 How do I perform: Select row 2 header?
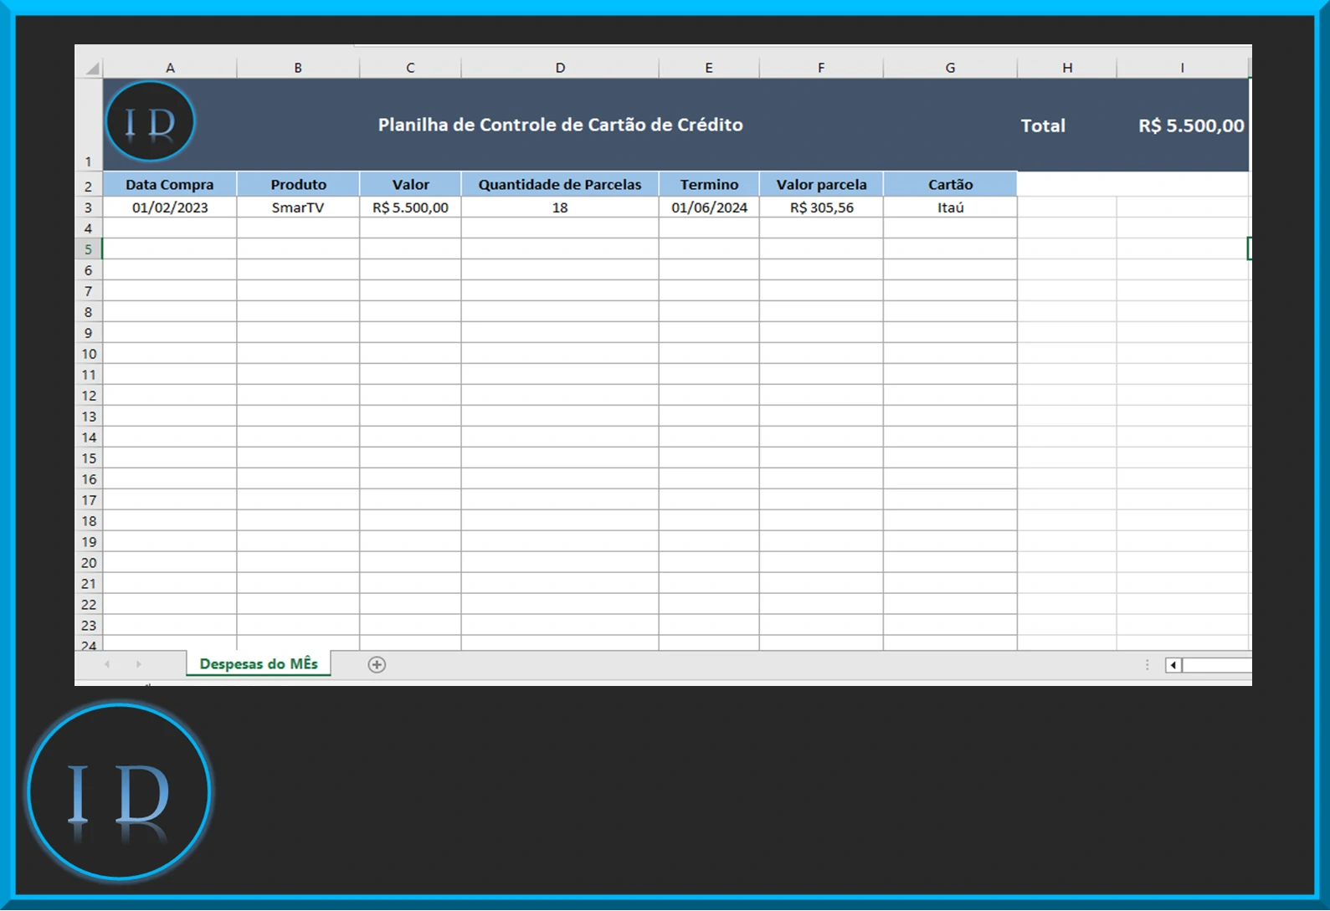[x=89, y=185]
